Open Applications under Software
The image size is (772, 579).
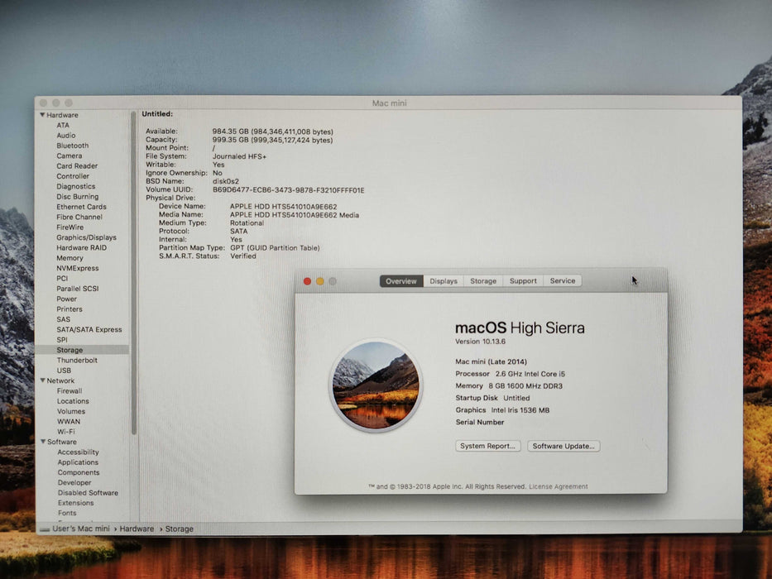[79, 462]
